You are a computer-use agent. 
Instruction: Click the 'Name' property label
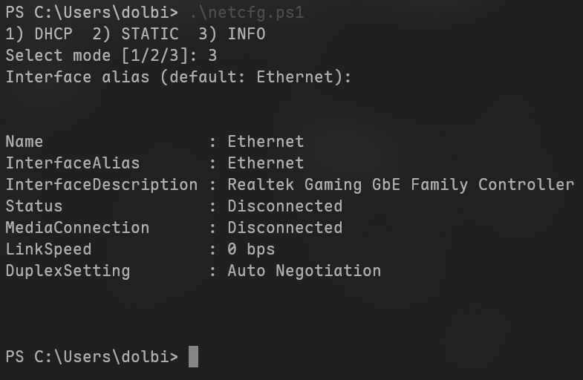[25, 142]
